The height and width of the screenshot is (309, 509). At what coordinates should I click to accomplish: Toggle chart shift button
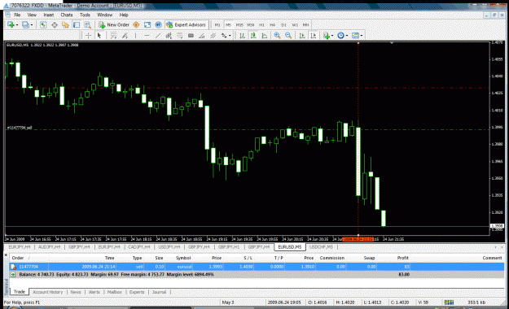[x=313, y=36]
